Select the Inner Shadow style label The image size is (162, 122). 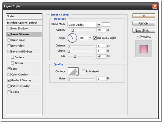tap(20, 34)
